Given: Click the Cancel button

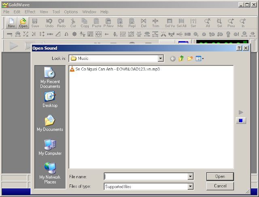Looking at the screenshot, I should pyautogui.click(x=220, y=186).
